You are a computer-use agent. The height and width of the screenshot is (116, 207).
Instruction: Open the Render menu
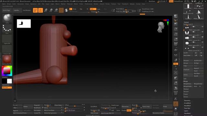pyautogui.click(x=96, y=4)
